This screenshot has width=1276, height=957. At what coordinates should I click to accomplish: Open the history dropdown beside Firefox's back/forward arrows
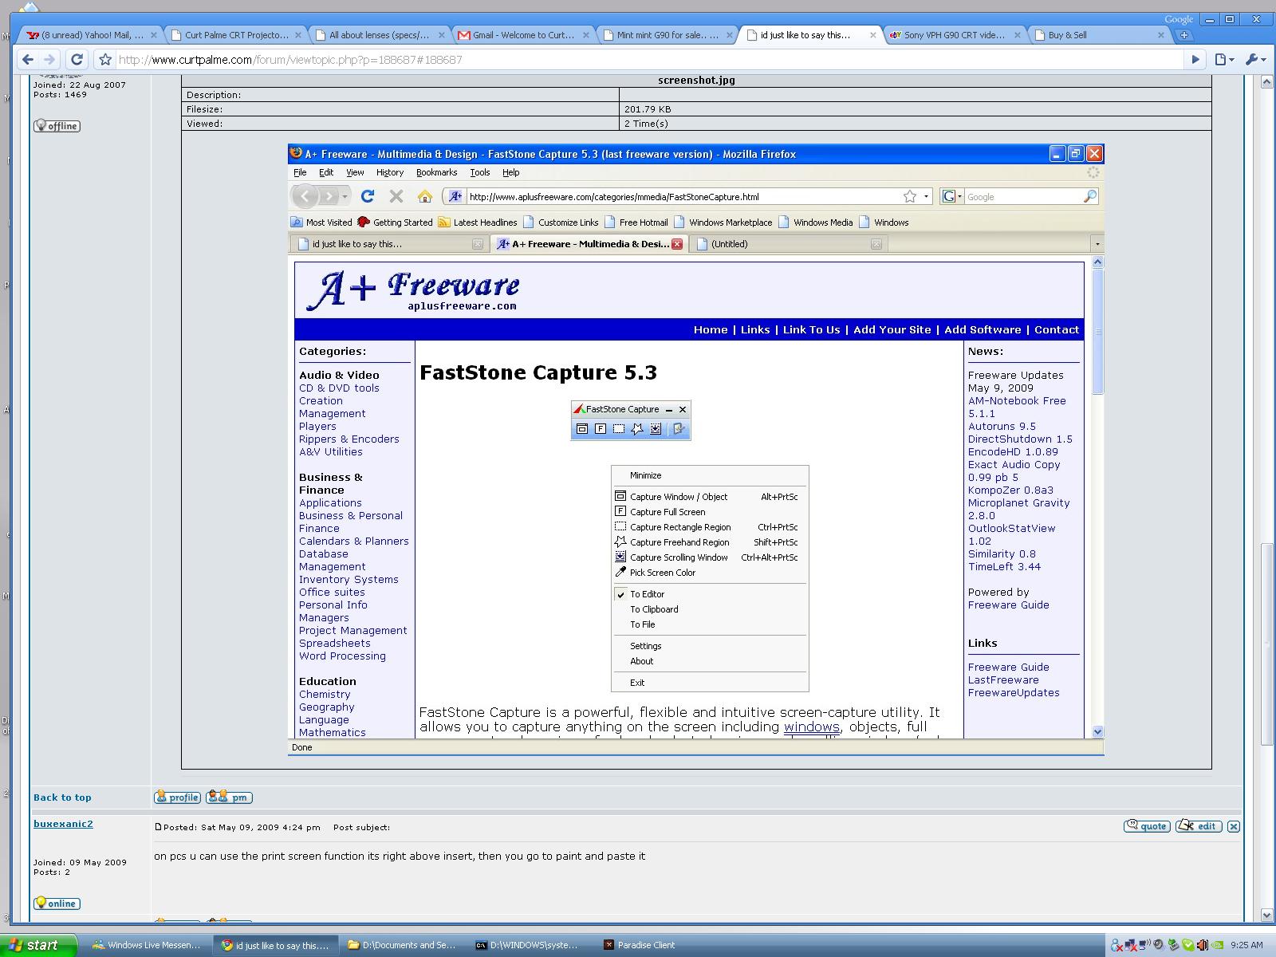tap(345, 196)
